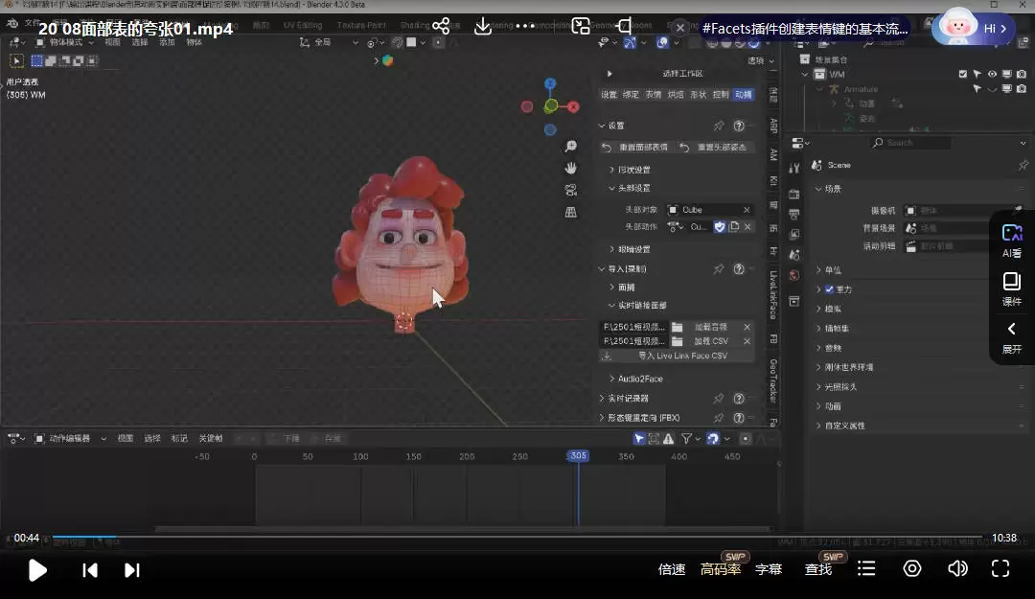Switch to the 设置 tab in Faceit
The image size is (1035, 599).
click(609, 95)
